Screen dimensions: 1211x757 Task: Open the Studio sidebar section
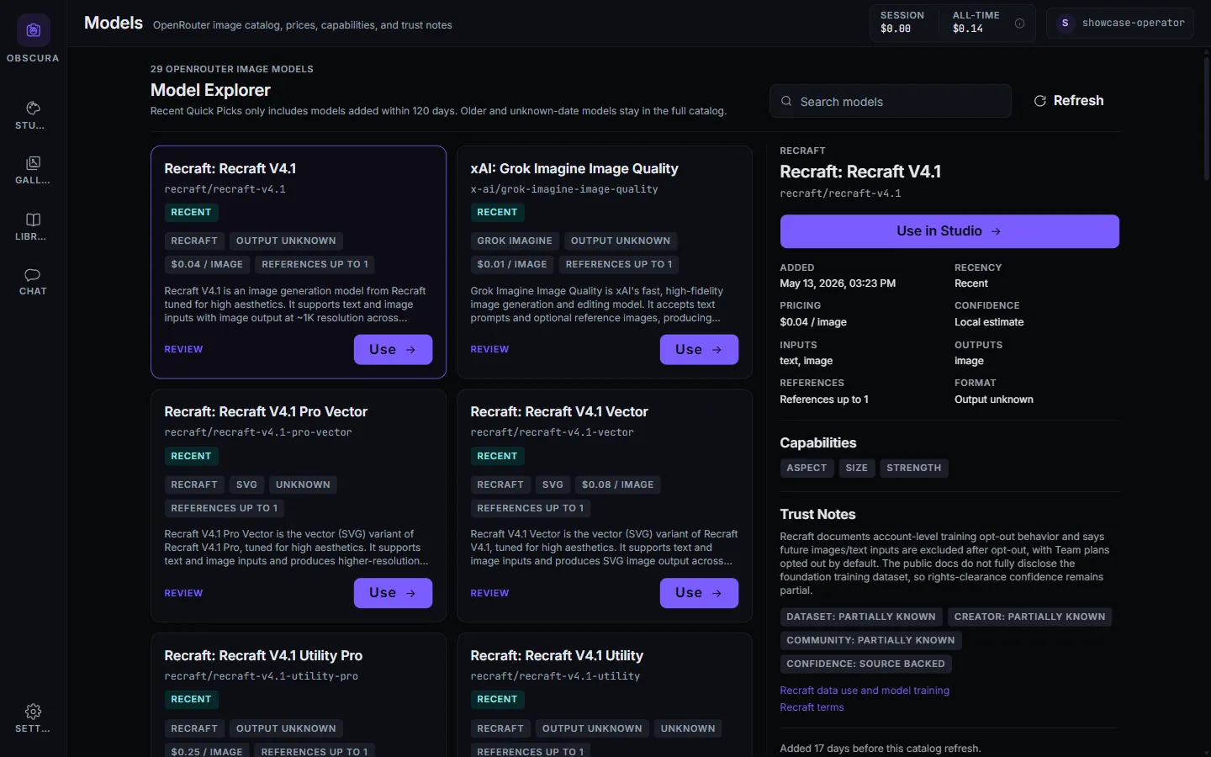tap(33, 115)
